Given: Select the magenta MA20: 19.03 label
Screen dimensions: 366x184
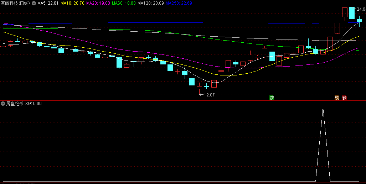Looking at the screenshot, I should tap(98, 3).
